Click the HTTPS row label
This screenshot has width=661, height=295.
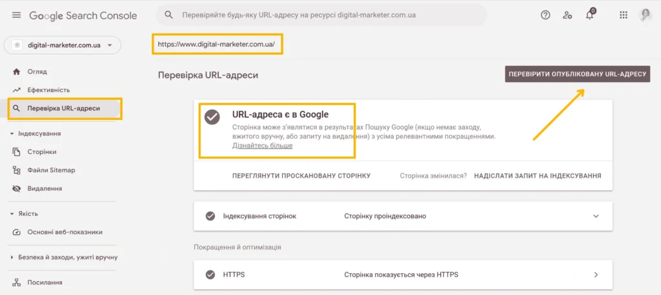click(x=234, y=275)
